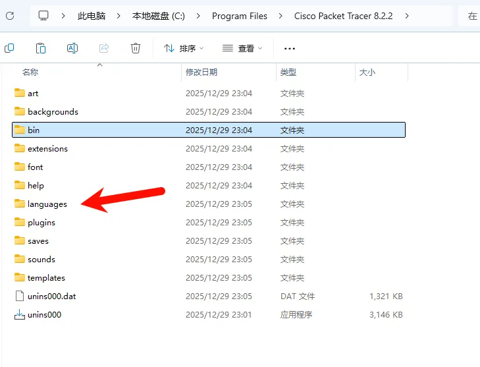Click the share icon in toolbar
The height and width of the screenshot is (367, 480).
click(x=104, y=48)
